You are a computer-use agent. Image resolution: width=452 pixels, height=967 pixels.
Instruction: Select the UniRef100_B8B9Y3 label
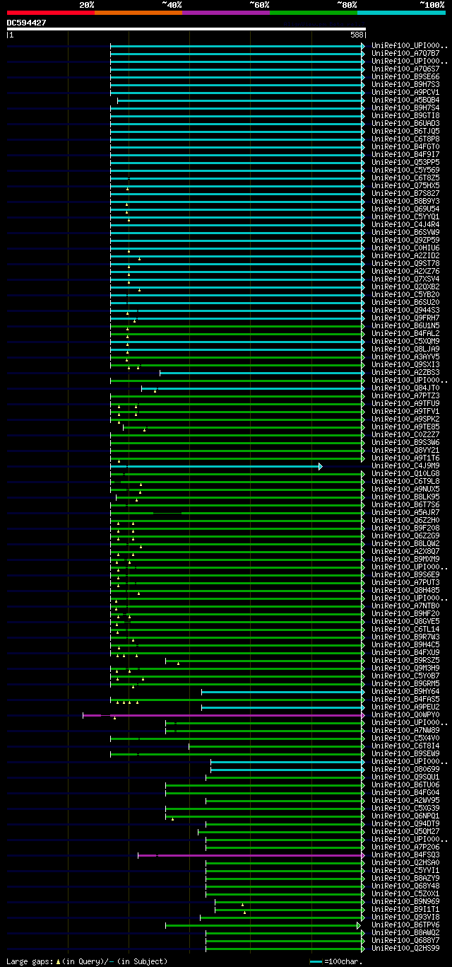(405, 201)
